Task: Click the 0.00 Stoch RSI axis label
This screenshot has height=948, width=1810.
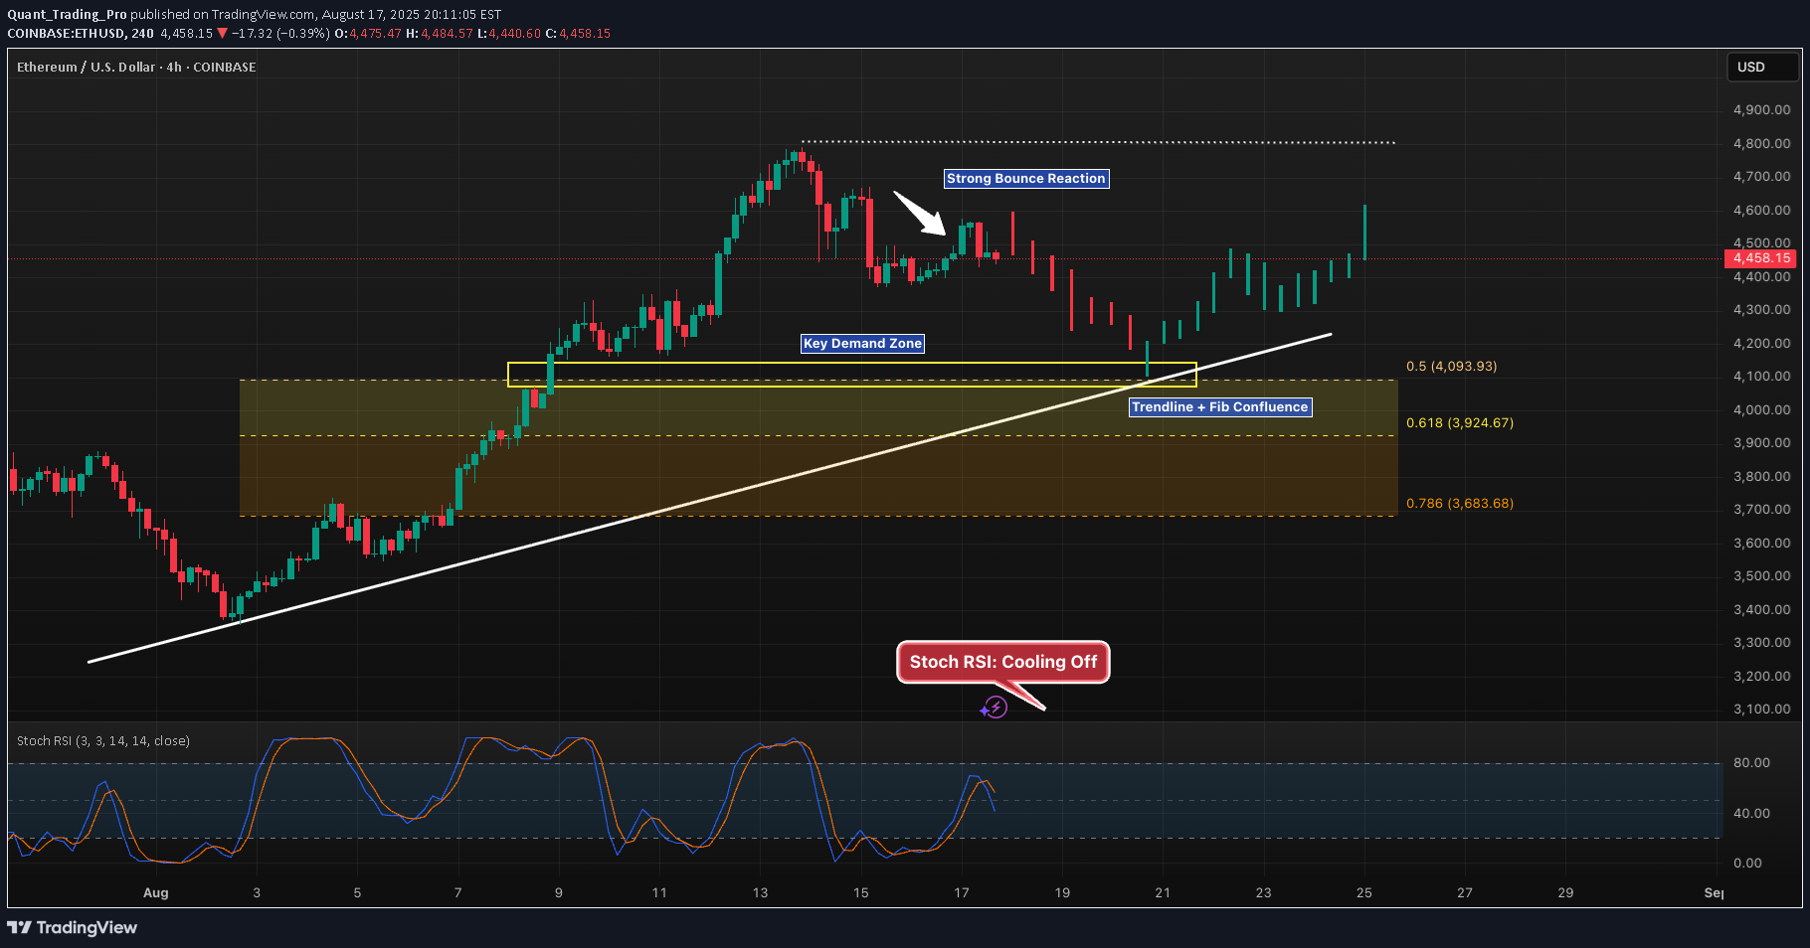Action: pyautogui.click(x=1747, y=864)
